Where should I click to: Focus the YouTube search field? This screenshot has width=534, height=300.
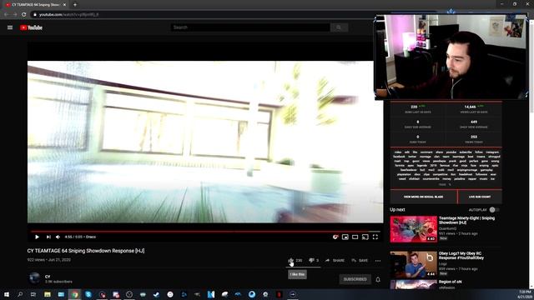click(250, 27)
